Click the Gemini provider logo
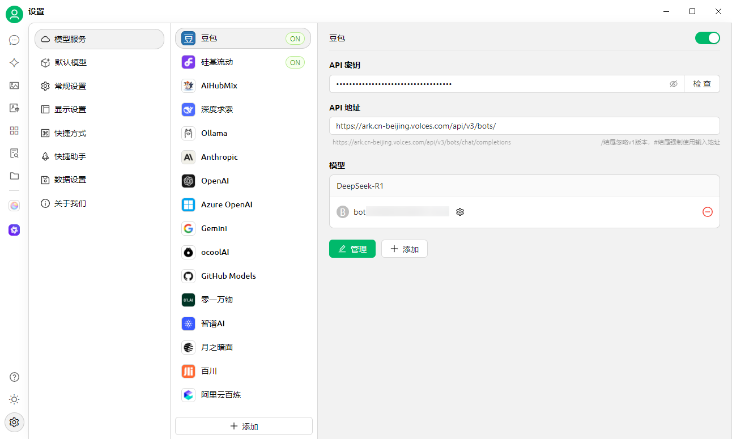Image resolution: width=732 pixels, height=439 pixels. tap(188, 229)
